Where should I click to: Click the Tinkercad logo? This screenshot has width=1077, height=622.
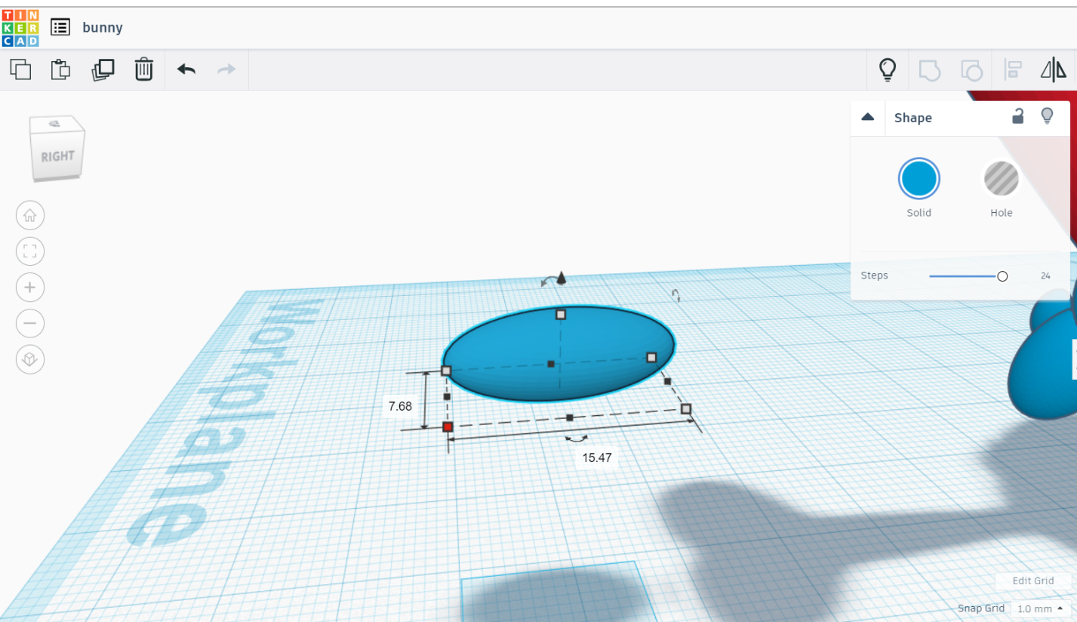pos(20,27)
